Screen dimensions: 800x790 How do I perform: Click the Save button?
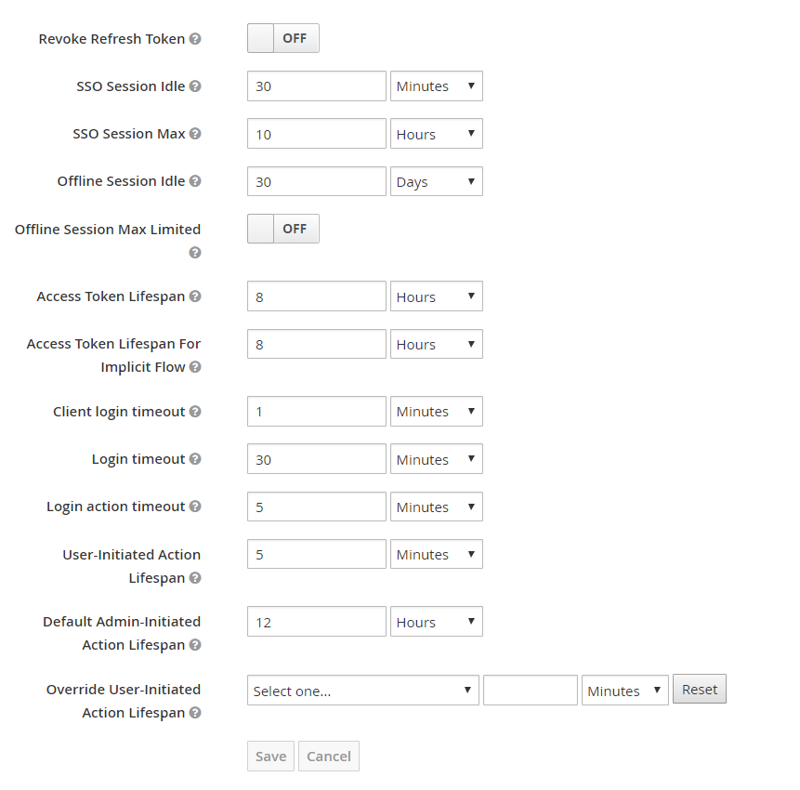click(x=270, y=757)
